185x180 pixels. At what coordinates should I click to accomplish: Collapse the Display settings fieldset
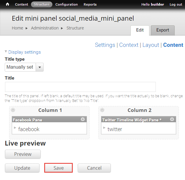pos(24,52)
